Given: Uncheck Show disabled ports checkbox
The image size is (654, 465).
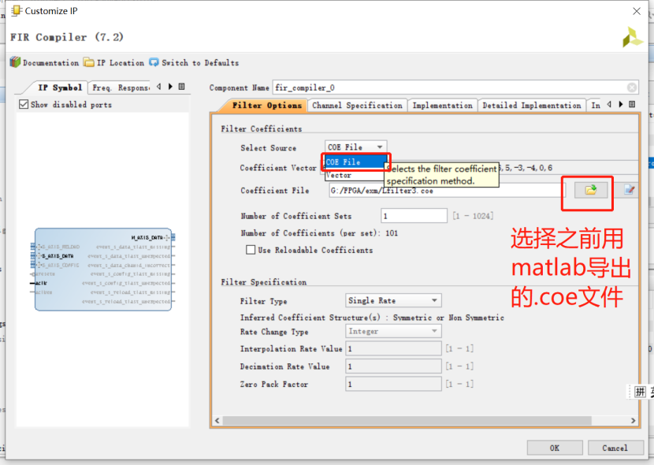Looking at the screenshot, I should [22, 104].
